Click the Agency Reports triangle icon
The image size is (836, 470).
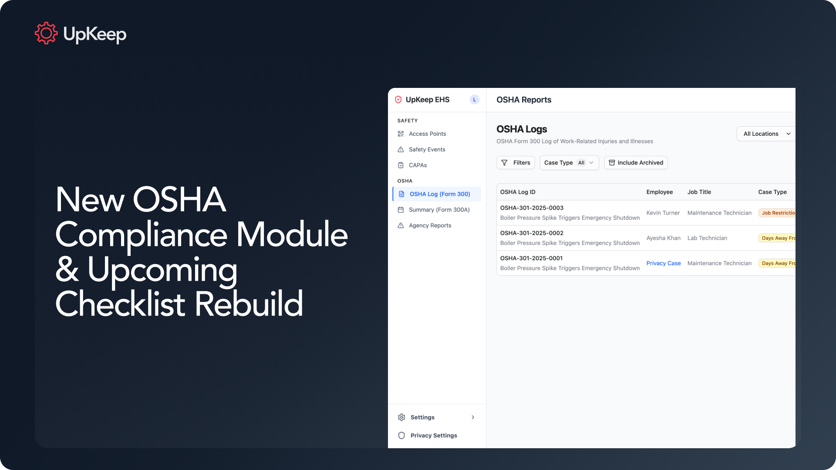click(401, 225)
